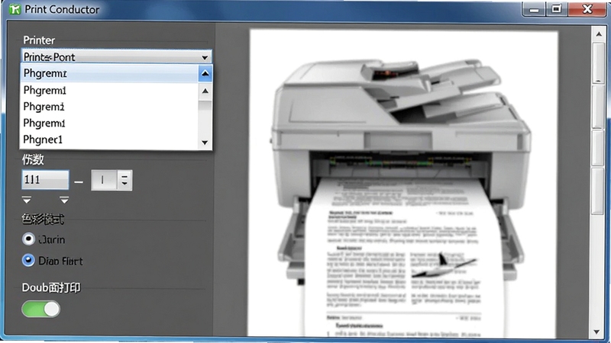Click the copies spinner field showing 1
The height and width of the screenshot is (343, 611).
104,180
